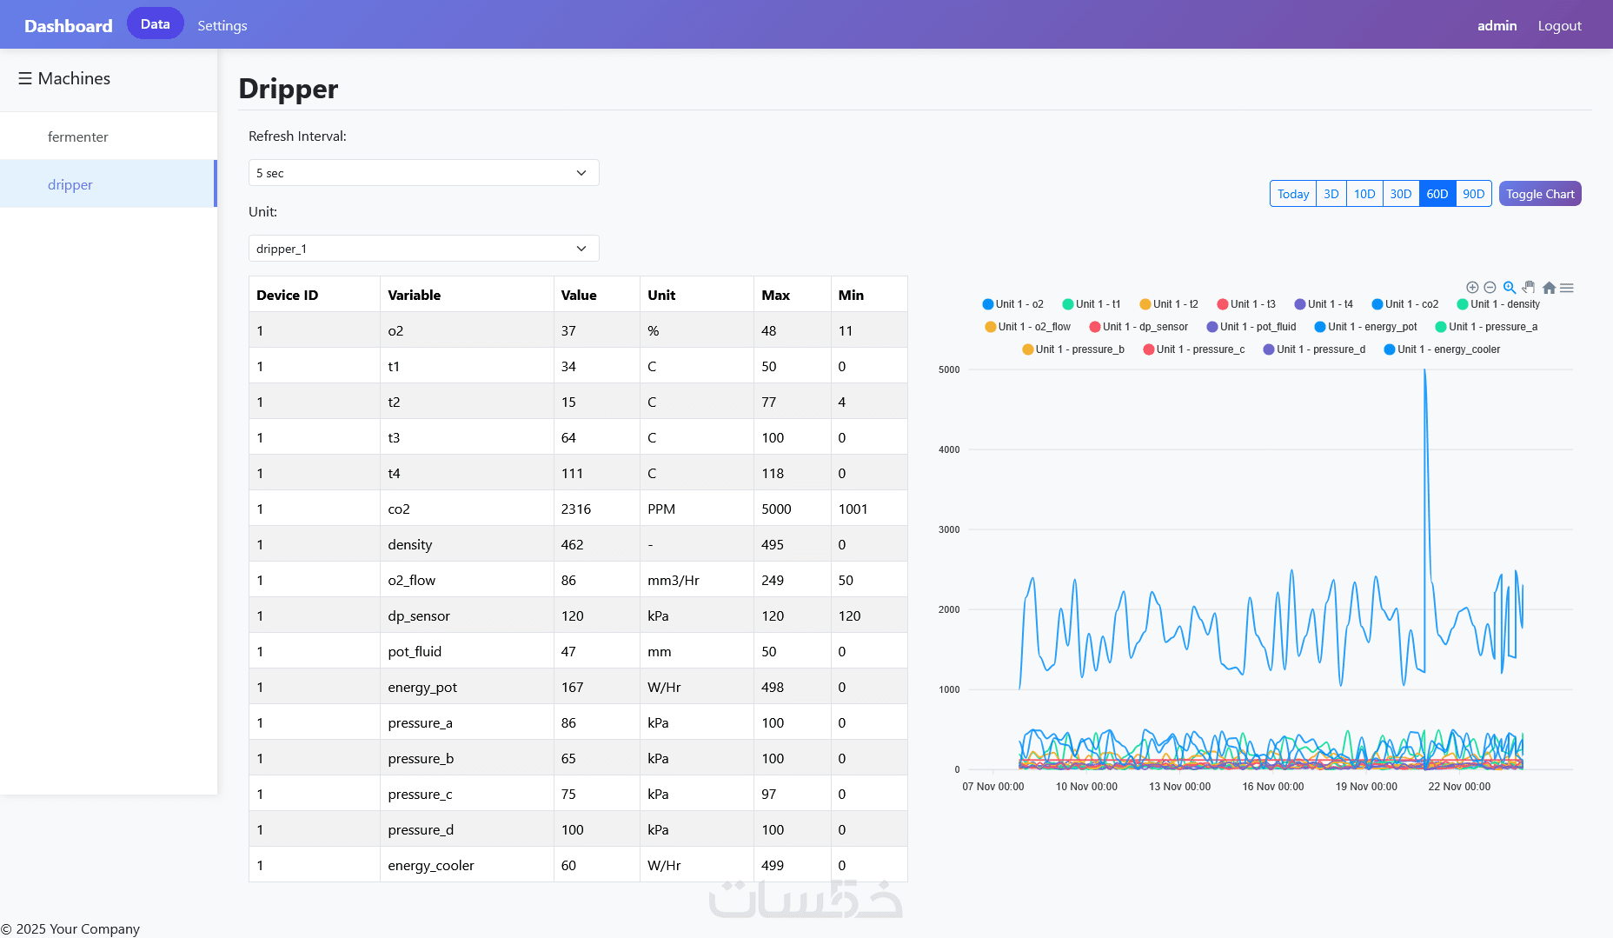Switch to the Data tab

tap(156, 24)
